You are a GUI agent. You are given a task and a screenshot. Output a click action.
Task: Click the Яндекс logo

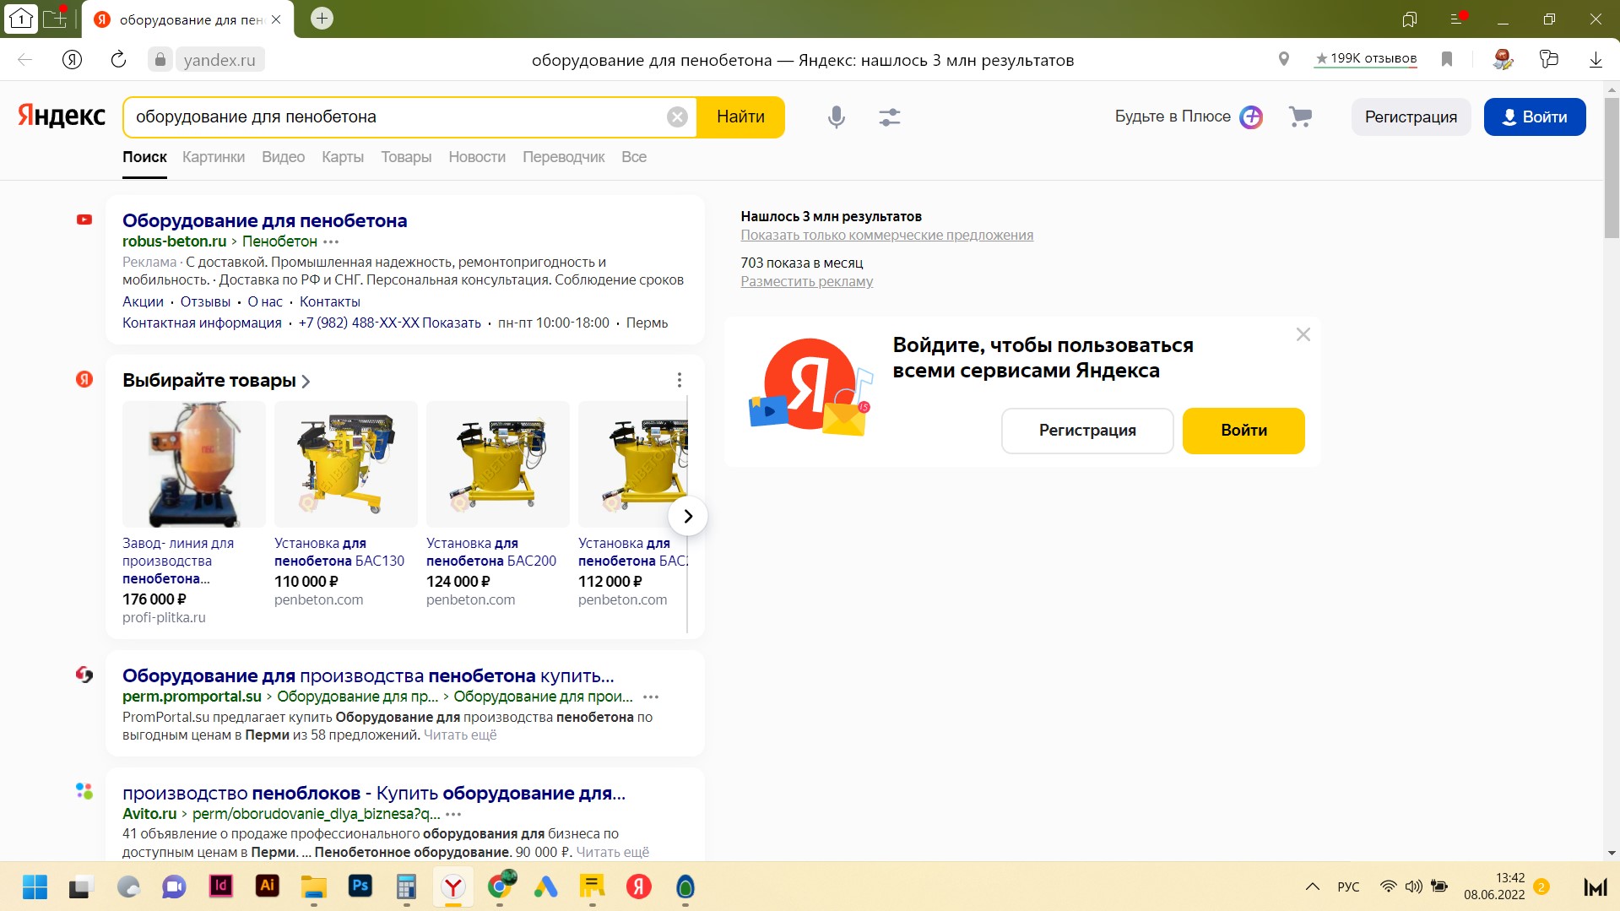tap(61, 116)
